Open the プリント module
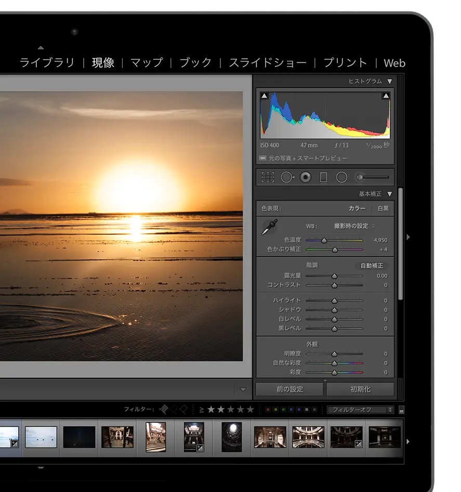Screen dimensions: 461x492 pos(345,62)
